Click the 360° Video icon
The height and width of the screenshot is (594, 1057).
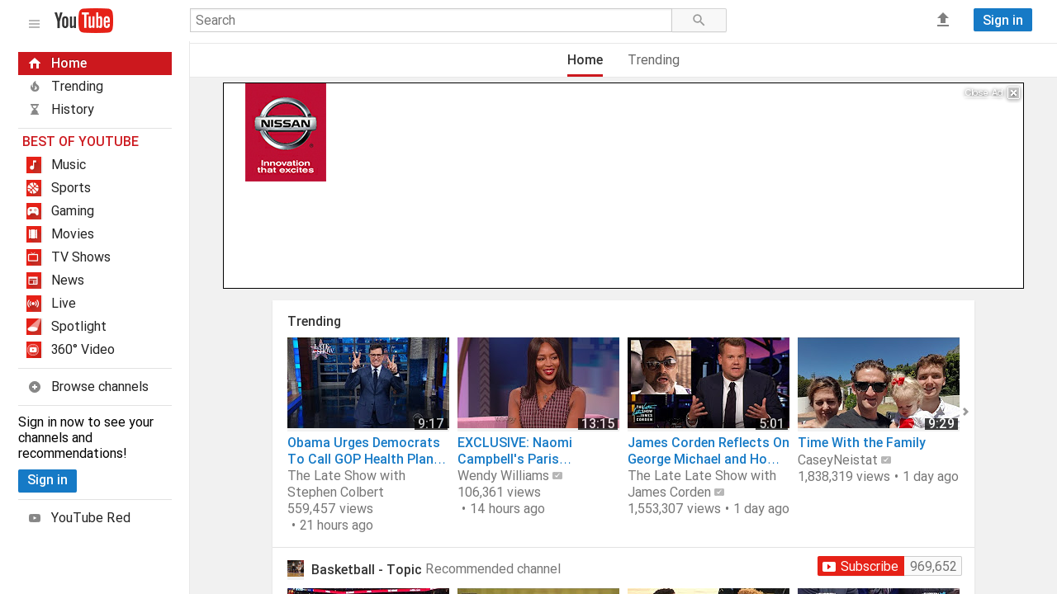point(34,350)
